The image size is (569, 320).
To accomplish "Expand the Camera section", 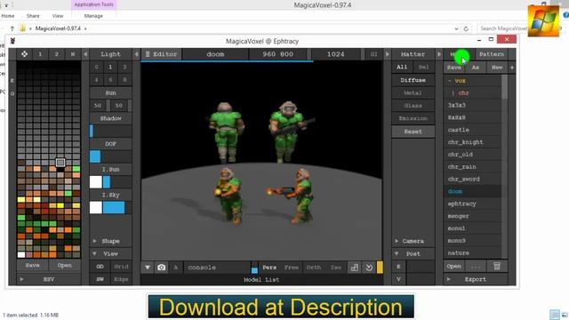I will [x=413, y=241].
